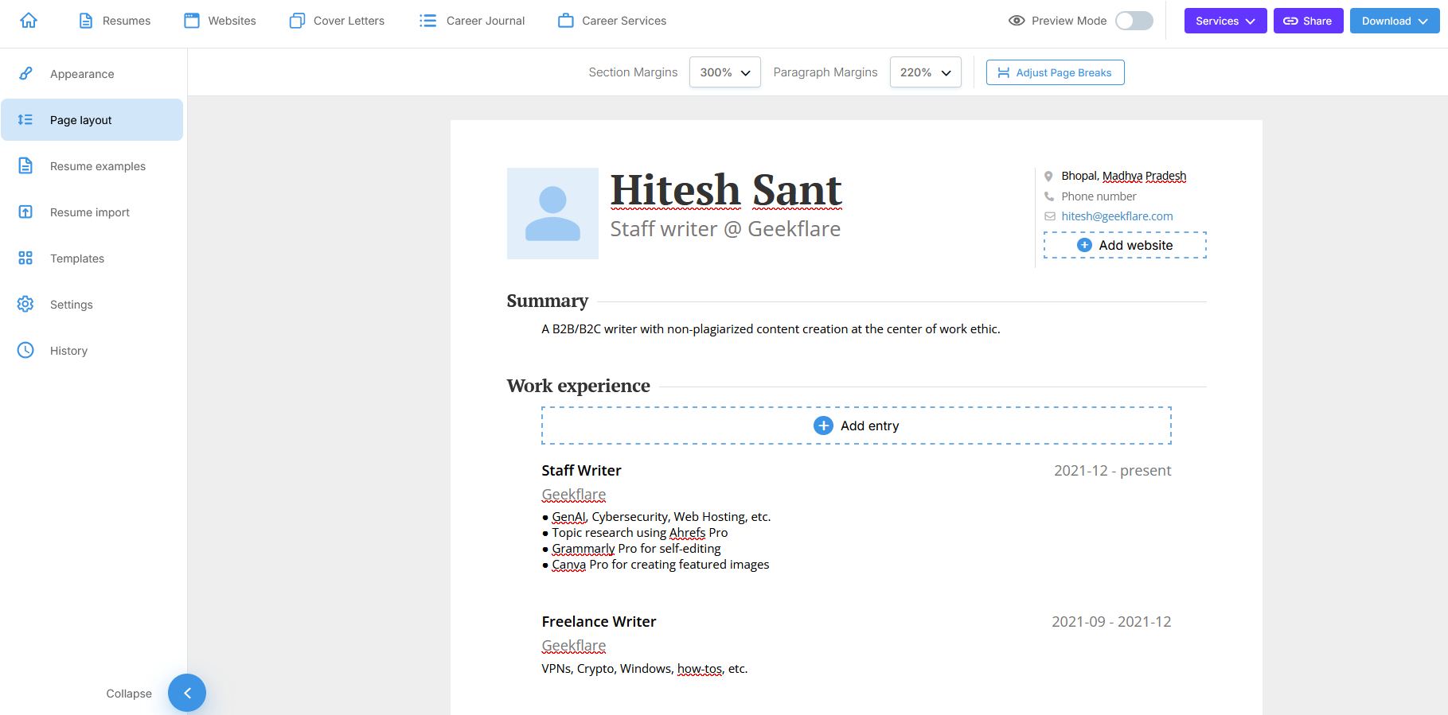The image size is (1448, 715).
Task: Click Geekflare under Staff Writer
Action: [x=573, y=495]
